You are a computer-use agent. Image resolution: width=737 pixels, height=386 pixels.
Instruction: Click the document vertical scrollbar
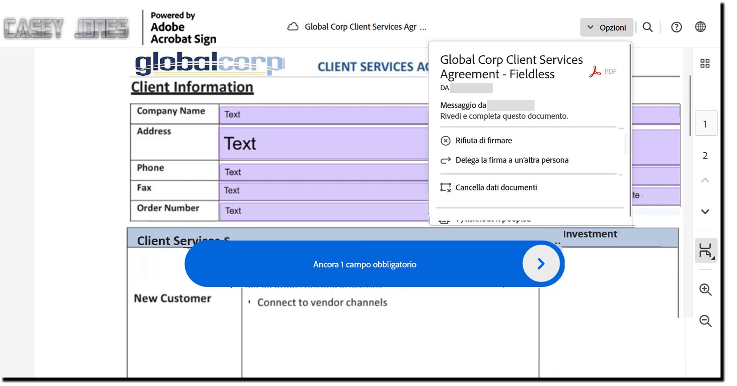pos(690,106)
